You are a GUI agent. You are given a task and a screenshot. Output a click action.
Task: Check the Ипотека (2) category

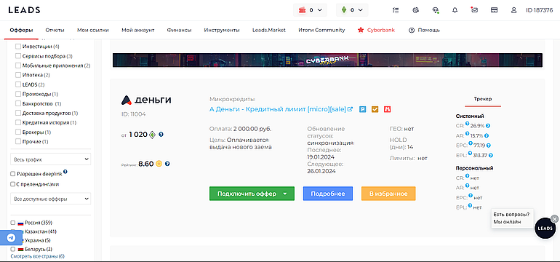coord(18,75)
